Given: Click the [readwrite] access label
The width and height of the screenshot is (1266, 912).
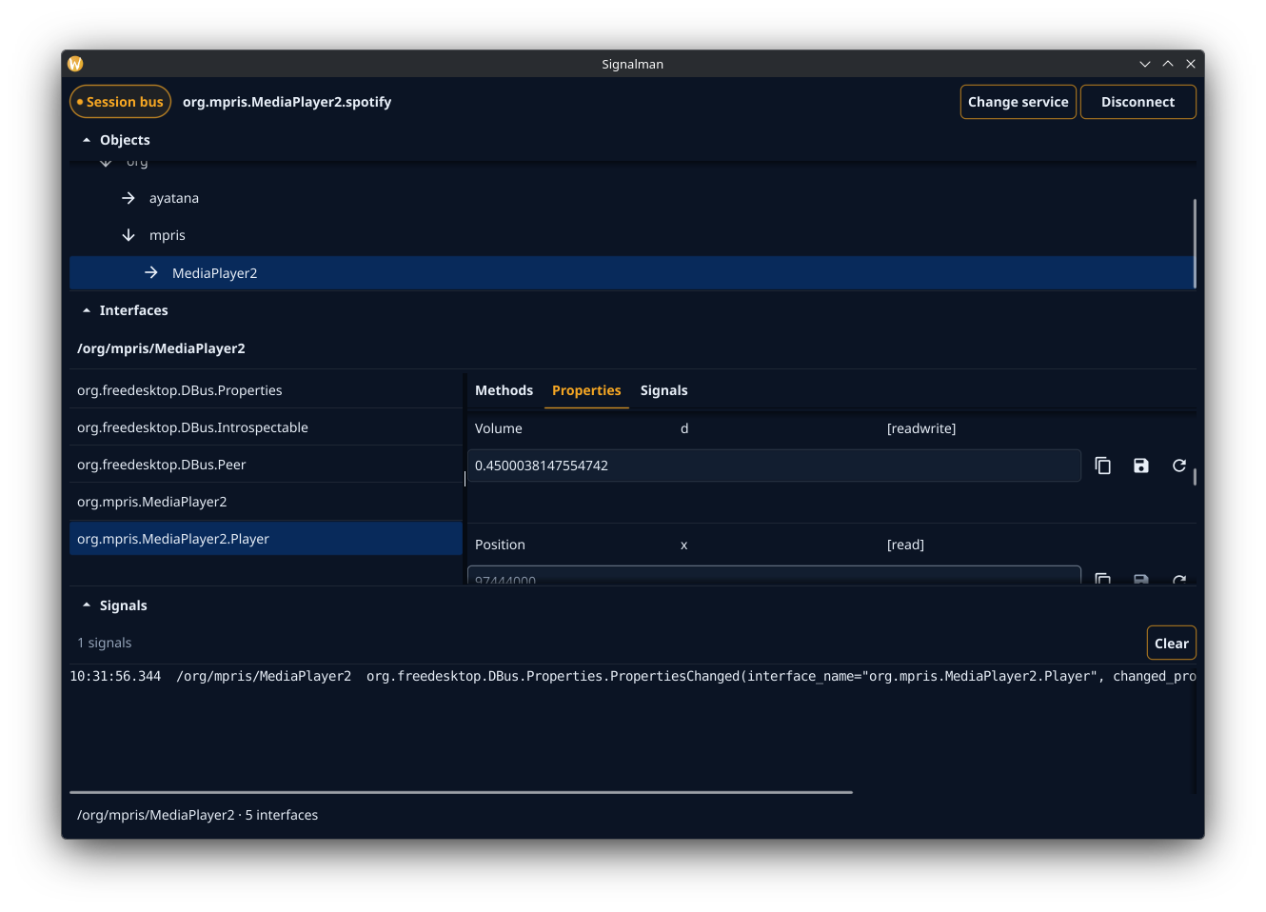Looking at the screenshot, I should [x=921, y=428].
